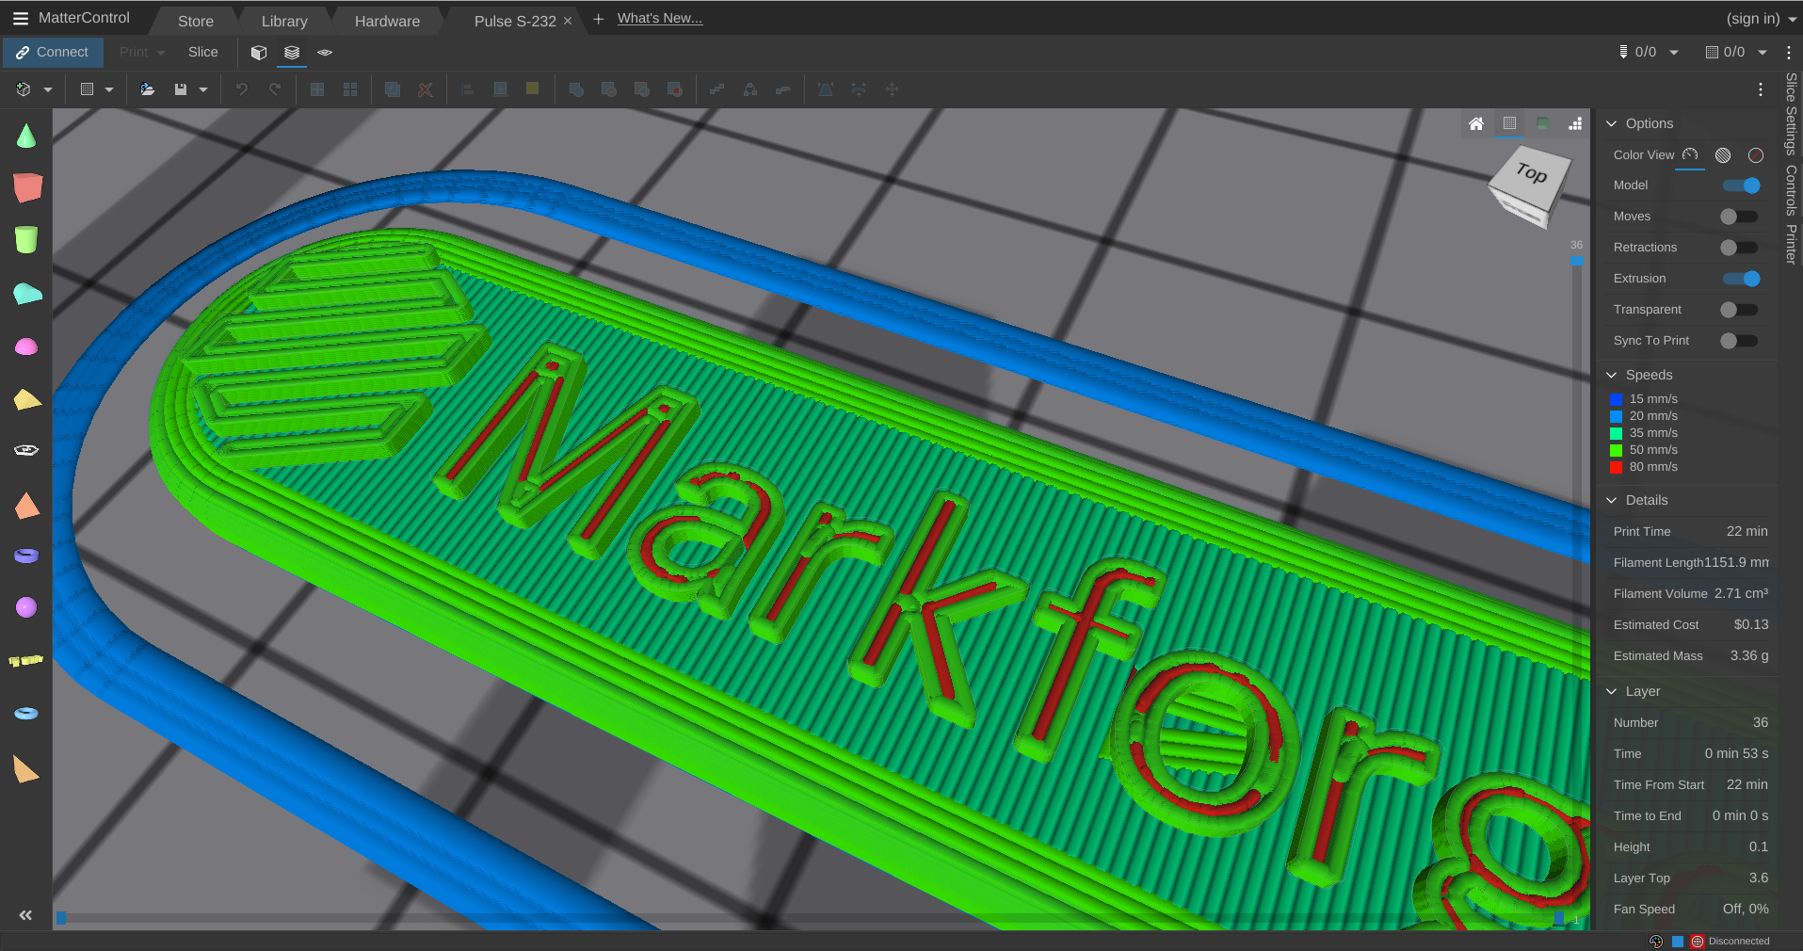This screenshot has width=1803, height=951.
Task: Add the red cube primitive
Action: (27, 187)
